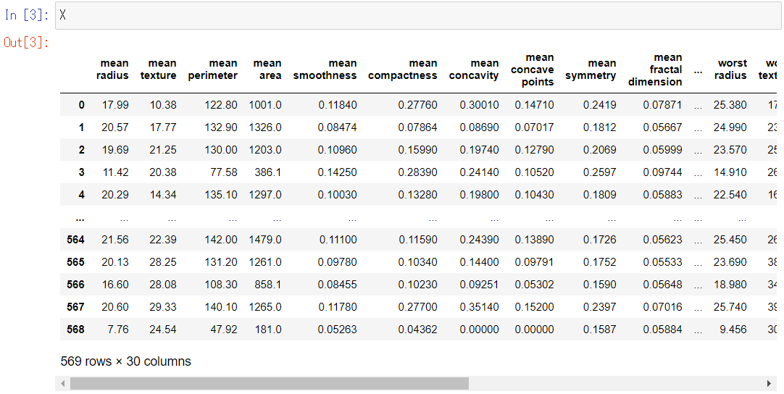This screenshot has width=784, height=394.
Task: Click the horizontal scrollbar thumb under the table
Action: coord(269,383)
